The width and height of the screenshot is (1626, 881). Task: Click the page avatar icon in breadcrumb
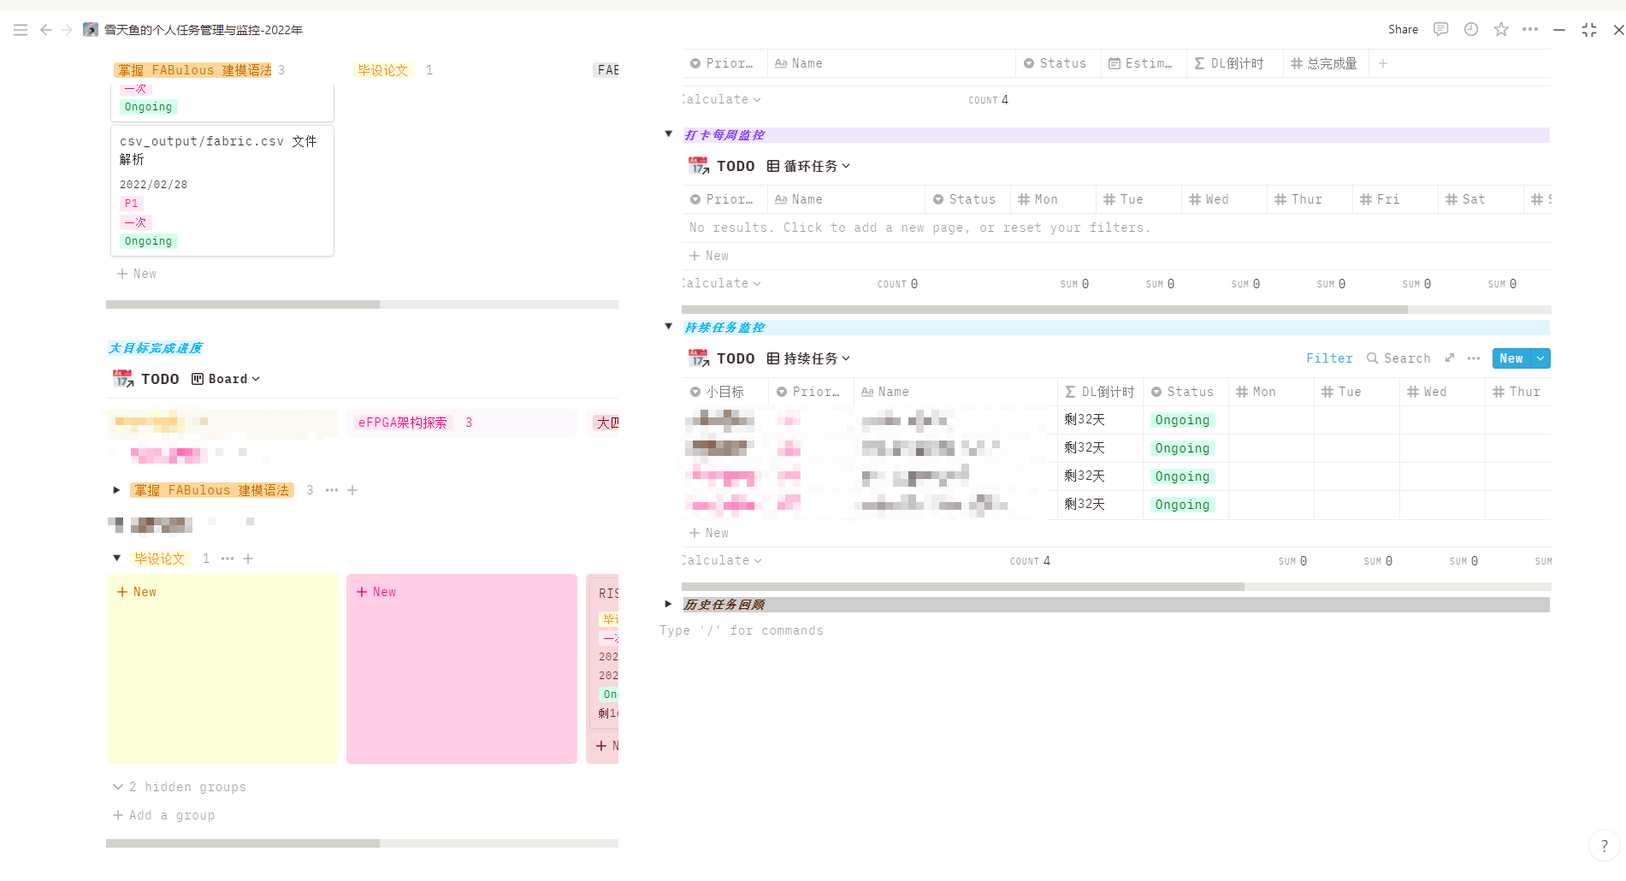(91, 30)
